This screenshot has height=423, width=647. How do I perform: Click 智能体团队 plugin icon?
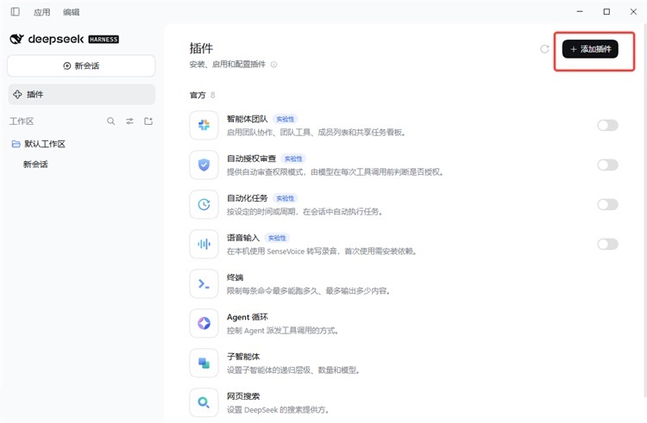pyautogui.click(x=204, y=125)
